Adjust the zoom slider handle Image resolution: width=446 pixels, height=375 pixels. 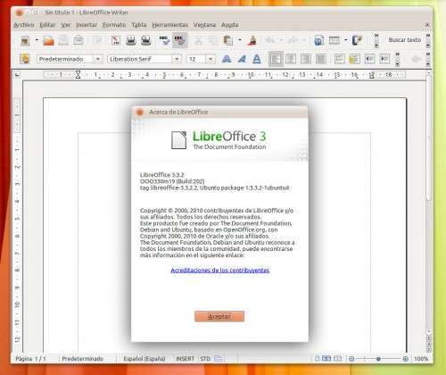click(x=378, y=359)
